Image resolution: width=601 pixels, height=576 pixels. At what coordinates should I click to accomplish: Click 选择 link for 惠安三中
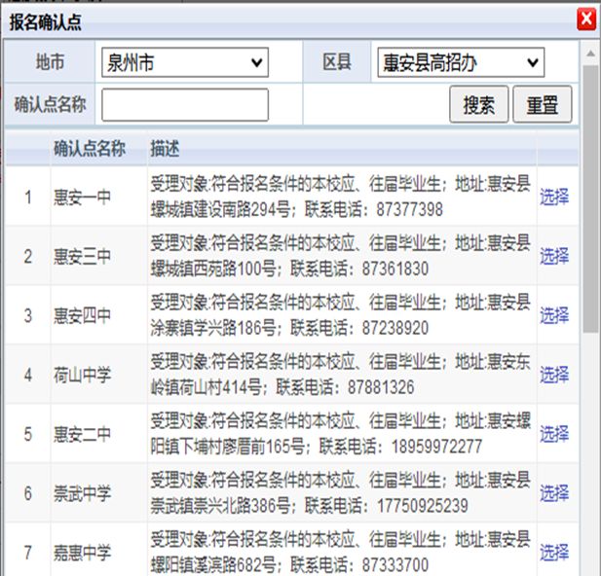pos(554,256)
